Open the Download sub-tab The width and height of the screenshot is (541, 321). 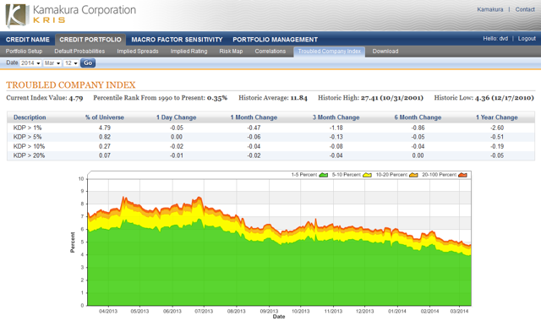pos(385,51)
